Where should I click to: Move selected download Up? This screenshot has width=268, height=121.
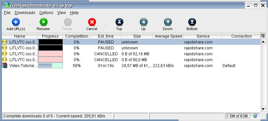coord(144,22)
